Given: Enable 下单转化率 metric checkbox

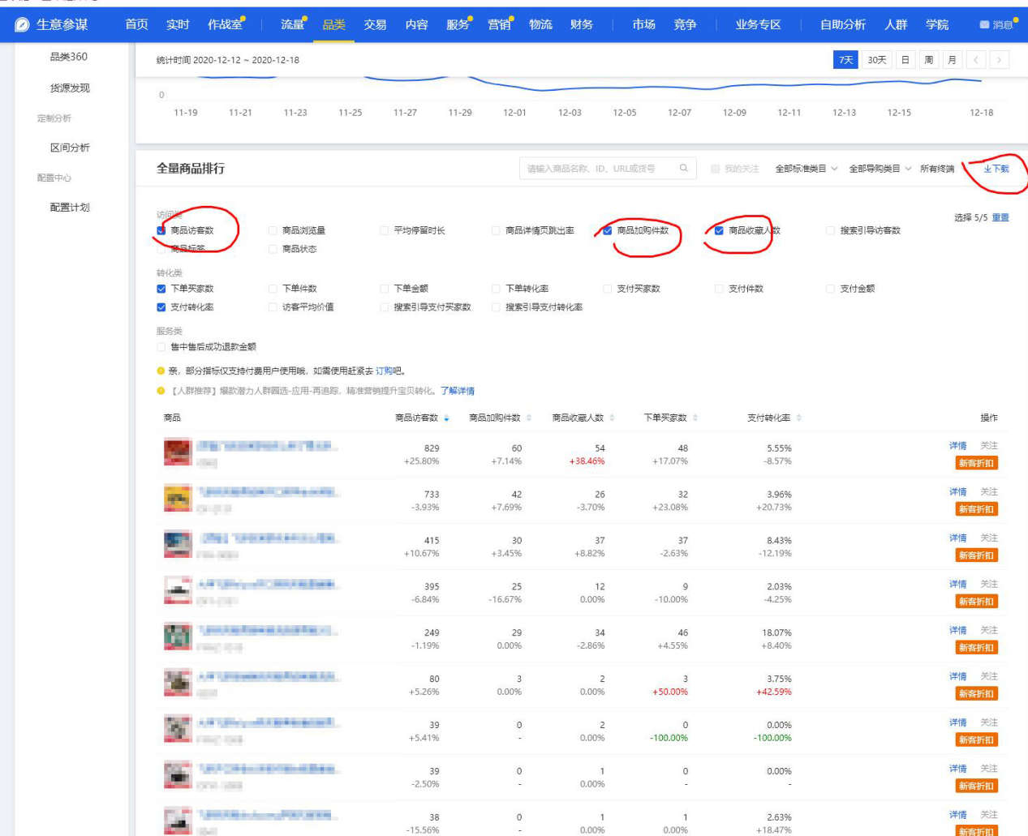Looking at the screenshot, I should click(497, 289).
